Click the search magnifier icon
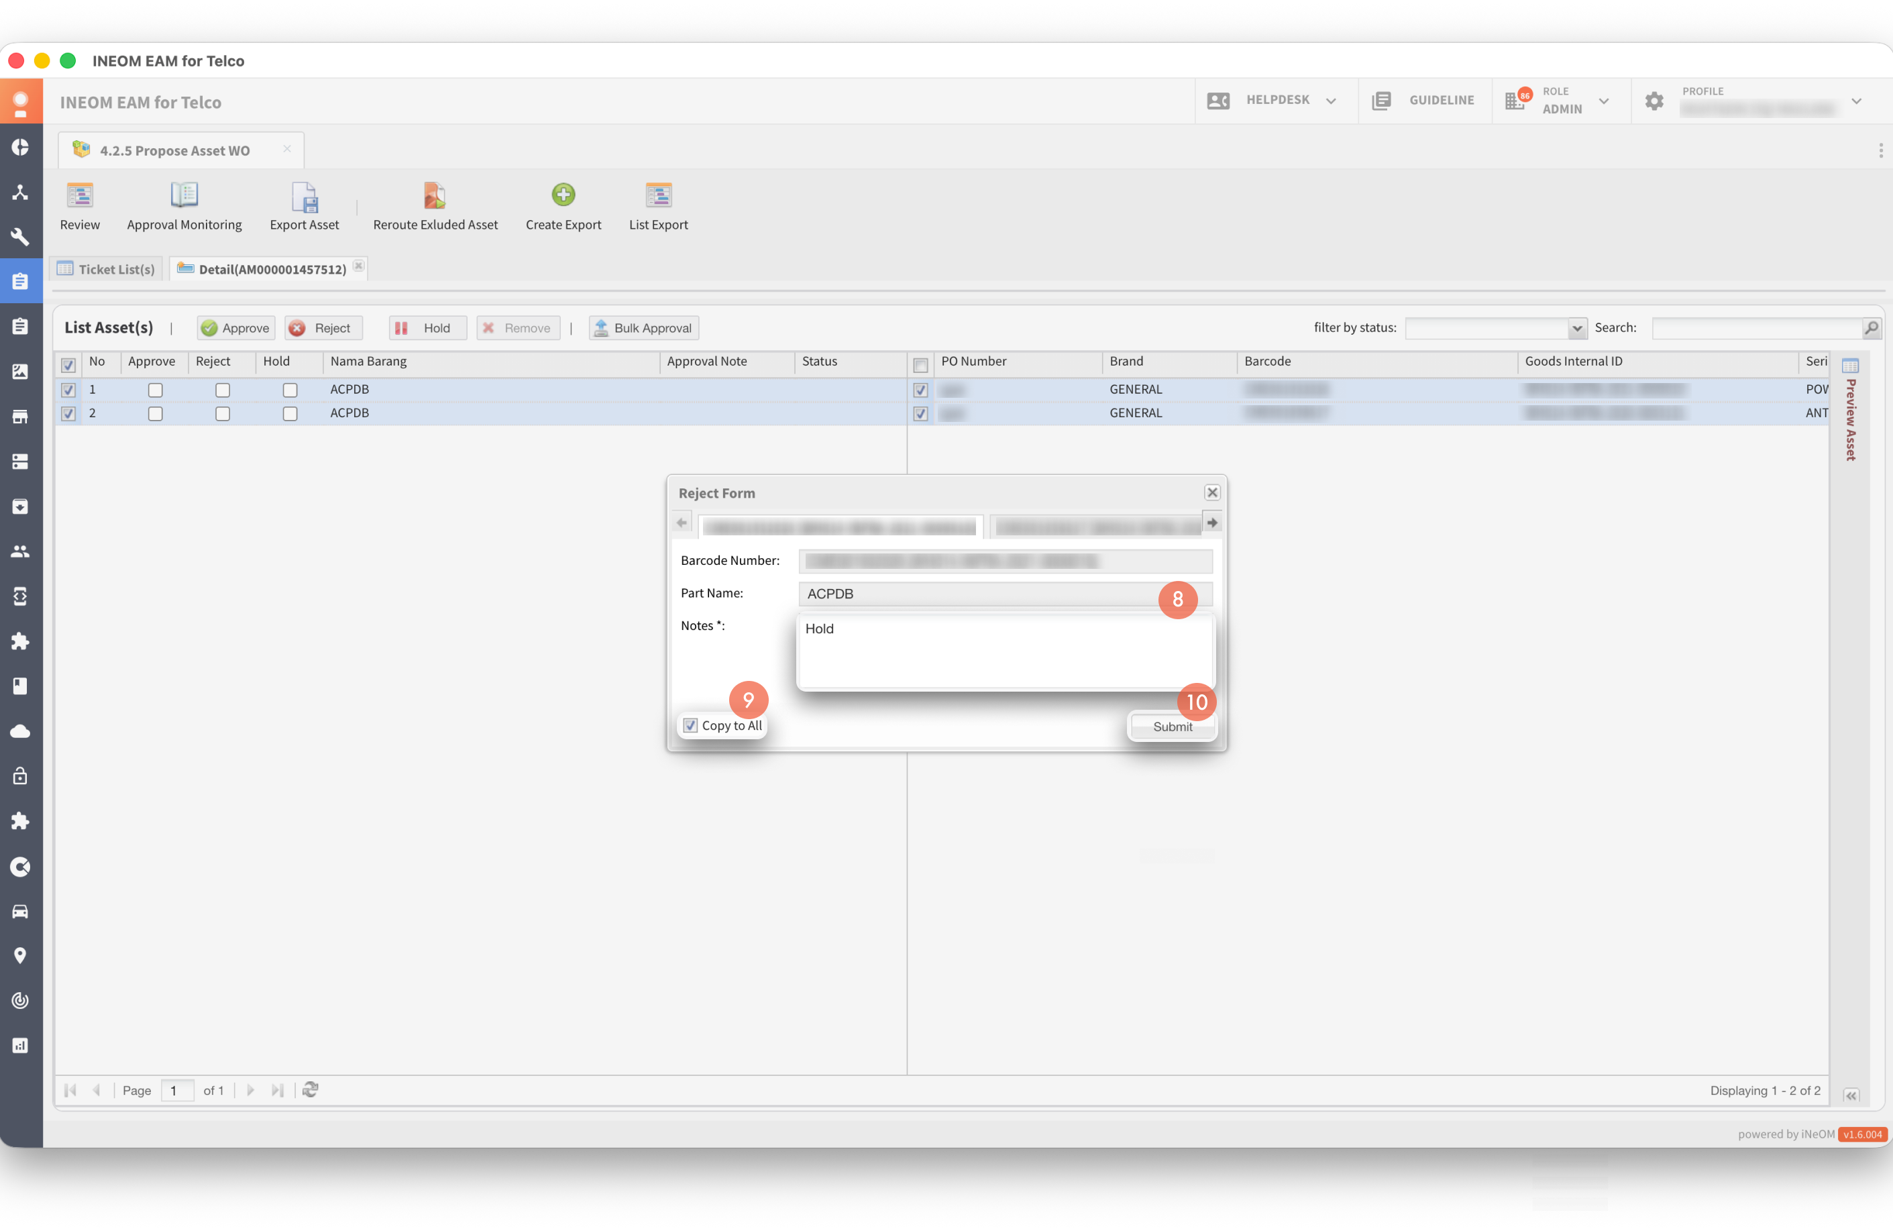1893x1231 pixels. coord(1871,327)
